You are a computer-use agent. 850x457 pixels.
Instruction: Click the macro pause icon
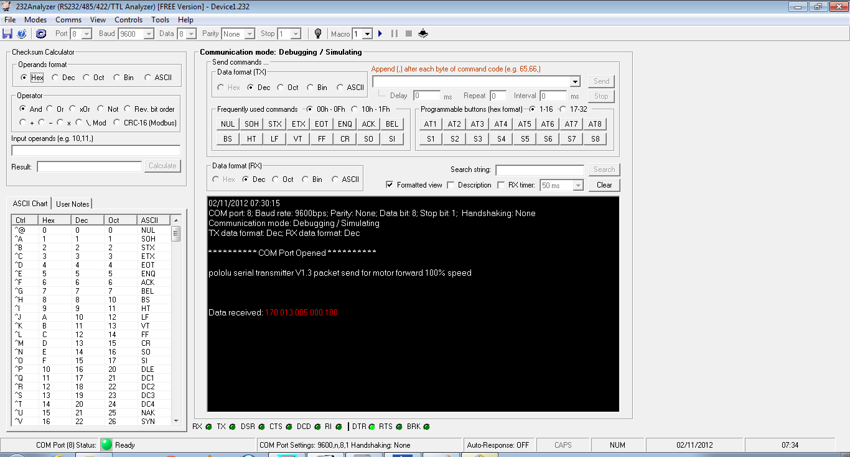click(394, 34)
